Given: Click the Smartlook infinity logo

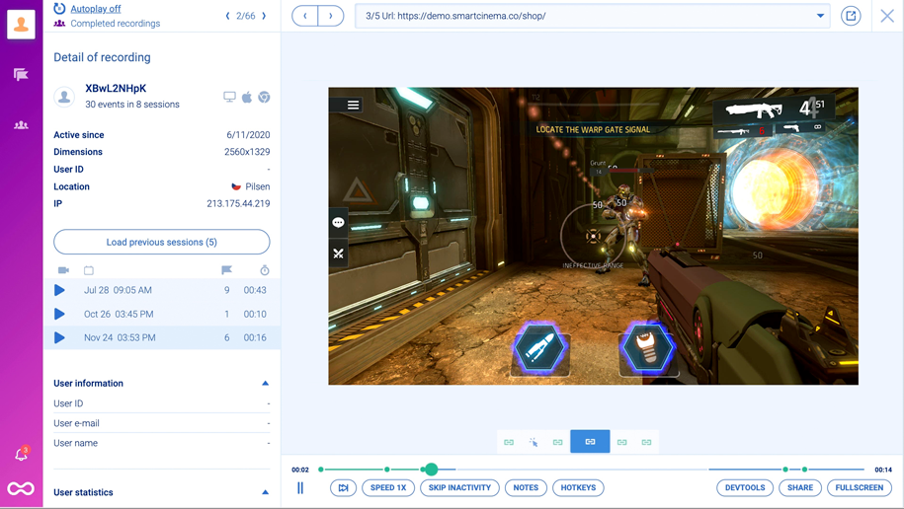Looking at the screenshot, I should pyautogui.click(x=21, y=489).
